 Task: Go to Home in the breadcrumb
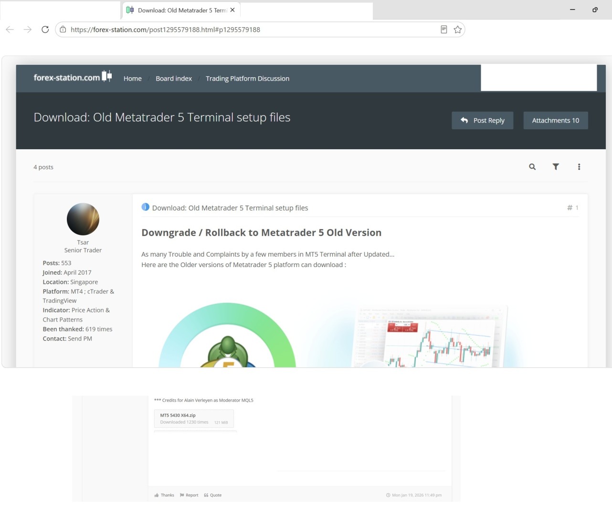(x=133, y=79)
